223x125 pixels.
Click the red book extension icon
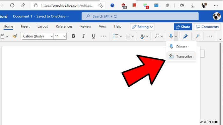134,5
